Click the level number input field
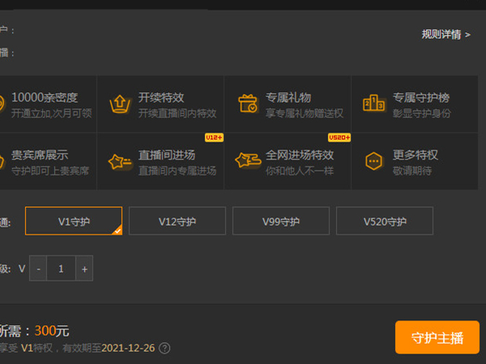Image resolution: width=486 pixels, height=364 pixels. coord(62,269)
